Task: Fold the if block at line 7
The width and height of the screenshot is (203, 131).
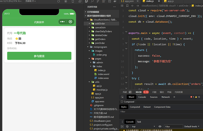Action: (126, 43)
